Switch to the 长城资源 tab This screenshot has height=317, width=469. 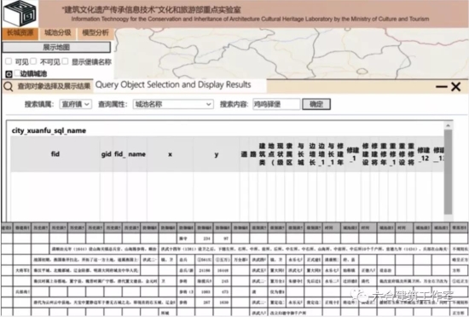pos(20,33)
